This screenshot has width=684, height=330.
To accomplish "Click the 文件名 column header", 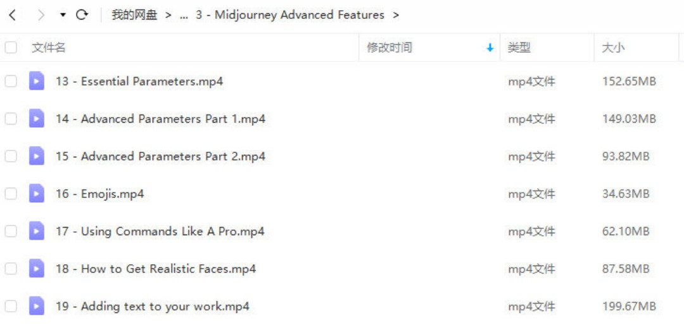I will click(48, 47).
